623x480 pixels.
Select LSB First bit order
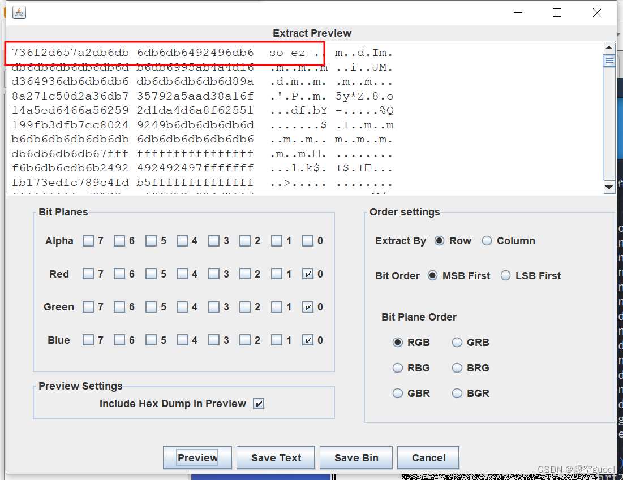pos(505,275)
